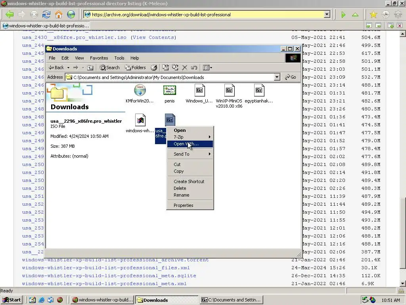Click K-Meleon green back arrow
Viewport: 406px width, 305px height.
[x=10, y=14]
